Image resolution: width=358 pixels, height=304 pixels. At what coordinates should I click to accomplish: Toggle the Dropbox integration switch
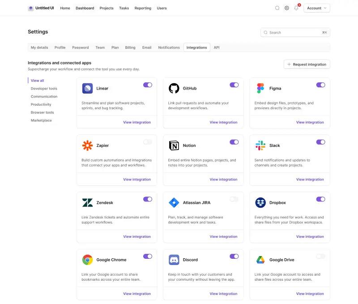click(321, 199)
